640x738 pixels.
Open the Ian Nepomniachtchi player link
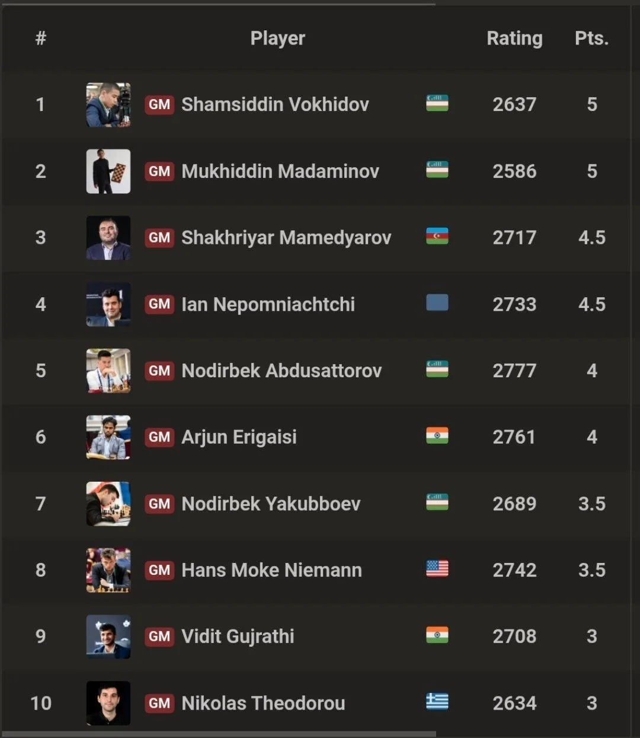pyautogui.click(x=268, y=304)
